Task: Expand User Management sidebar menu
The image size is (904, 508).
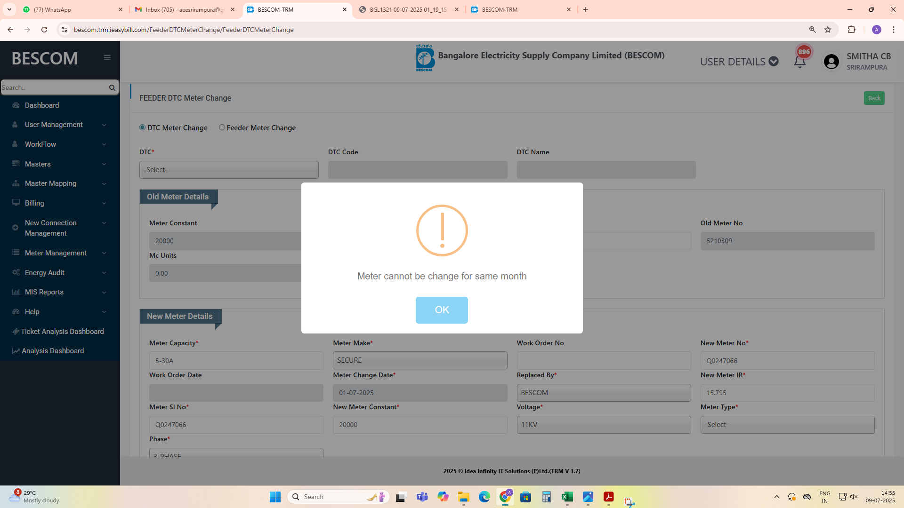Action: point(60,125)
